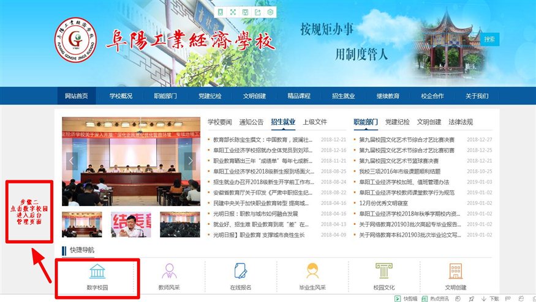Click the share icon in floating toolbar
Image resolution: width=536 pixels, height=302 pixels.
[258, 12]
